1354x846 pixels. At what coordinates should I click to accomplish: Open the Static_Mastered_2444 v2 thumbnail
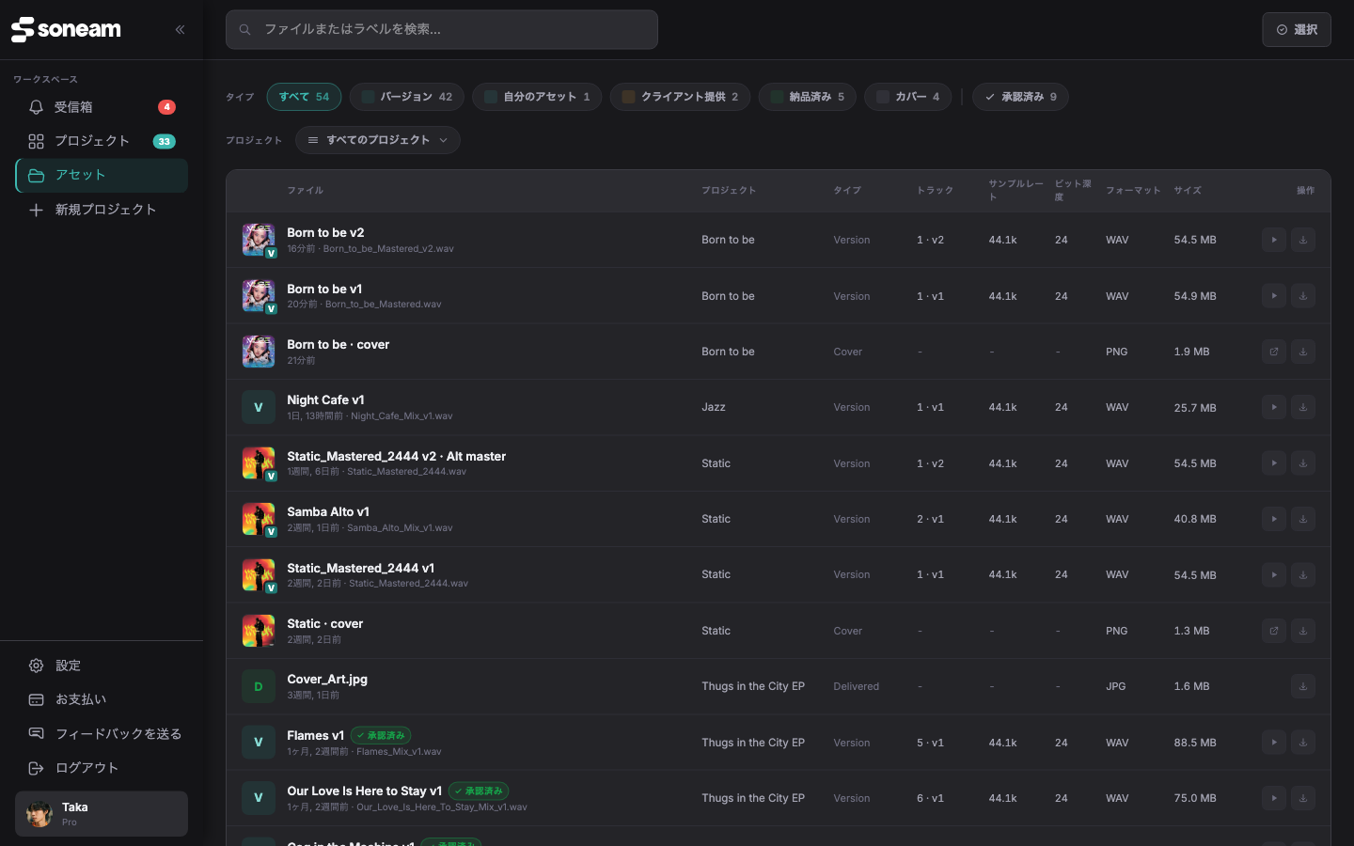pyautogui.click(x=259, y=463)
